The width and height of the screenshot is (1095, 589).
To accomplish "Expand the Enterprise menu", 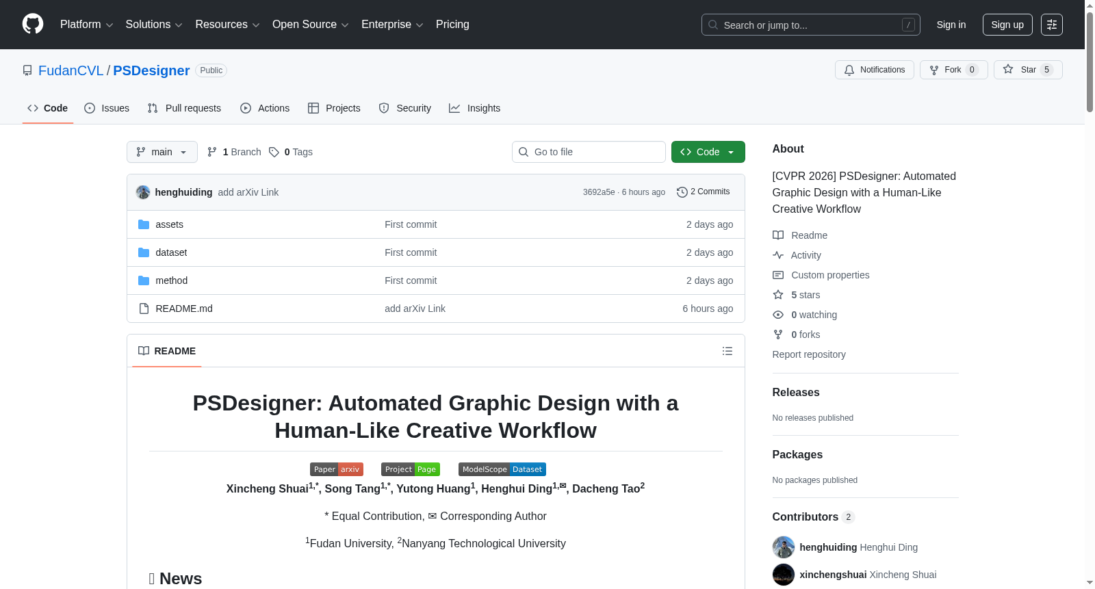I will [392, 25].
